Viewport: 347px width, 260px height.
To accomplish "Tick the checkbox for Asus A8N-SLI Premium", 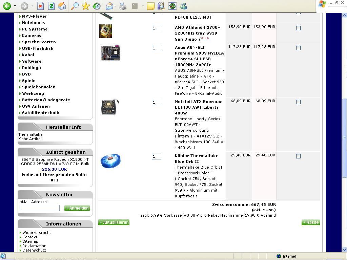I will coord(298,48).
